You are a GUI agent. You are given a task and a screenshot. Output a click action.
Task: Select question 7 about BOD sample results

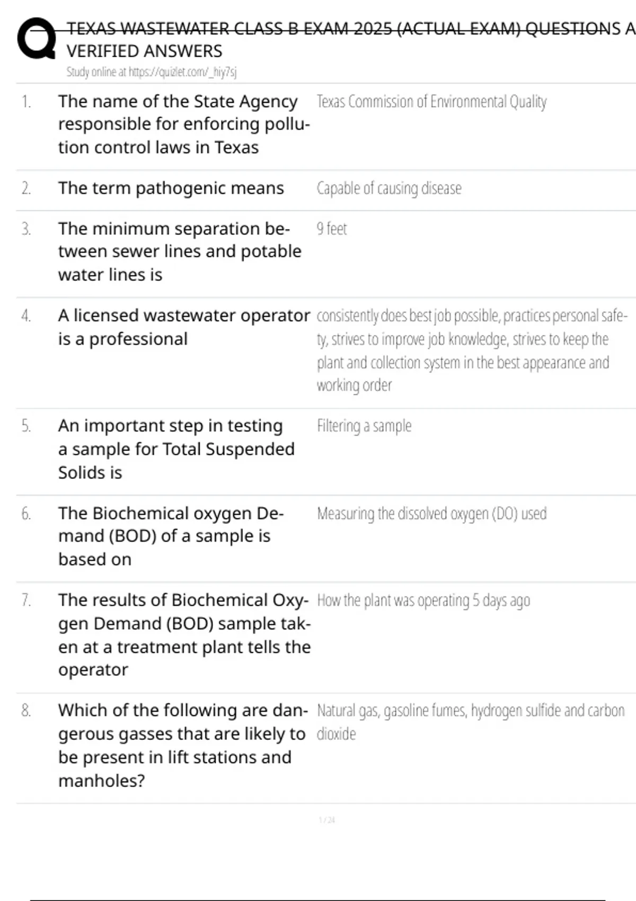click(183, 634)
